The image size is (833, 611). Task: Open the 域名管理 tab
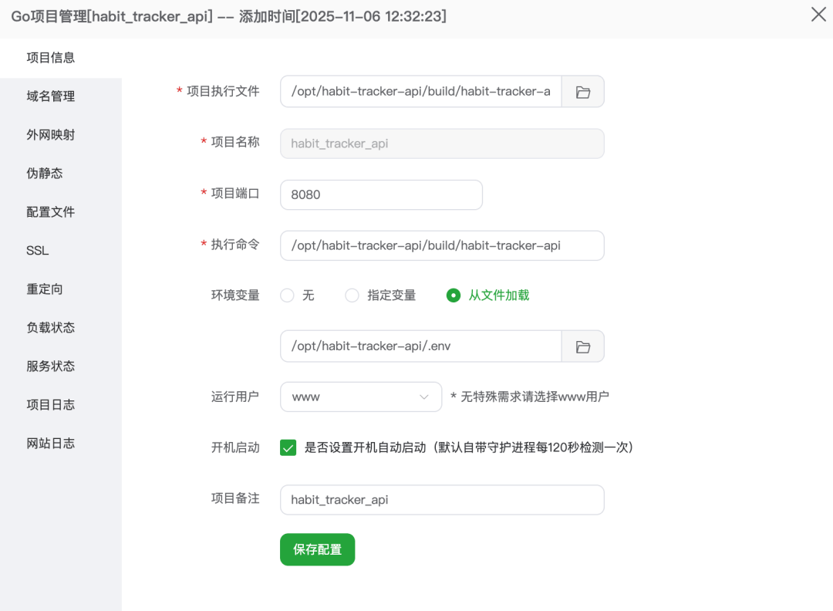tap(51, 96)
